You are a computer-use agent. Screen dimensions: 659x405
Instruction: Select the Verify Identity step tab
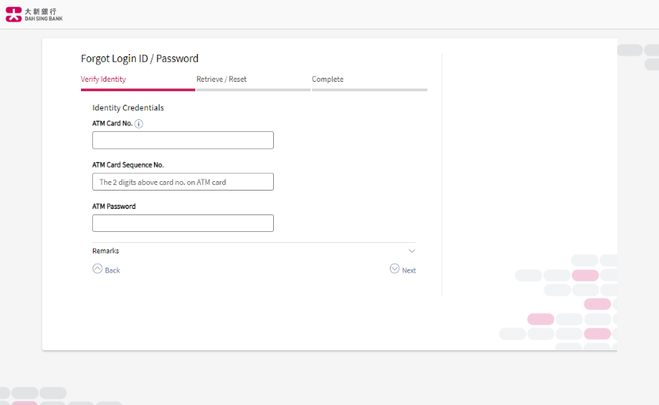(103, 79)
